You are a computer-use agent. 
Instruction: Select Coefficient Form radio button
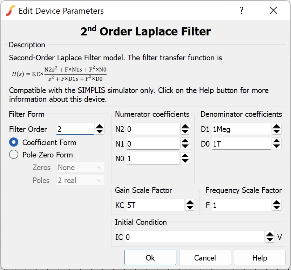(14, 142)
